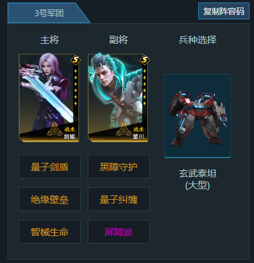This screenshot has height=263, width=254.
Task: Click 战术 triangle emblem on 副将 card
Action: (124, 130)
